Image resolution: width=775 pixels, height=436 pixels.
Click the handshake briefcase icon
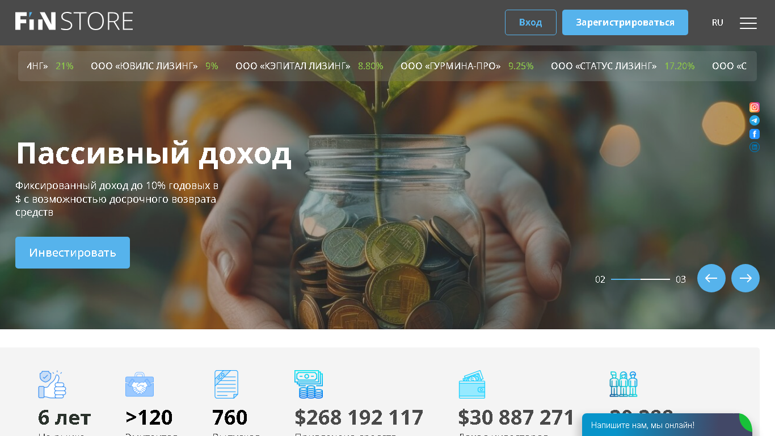140,384
